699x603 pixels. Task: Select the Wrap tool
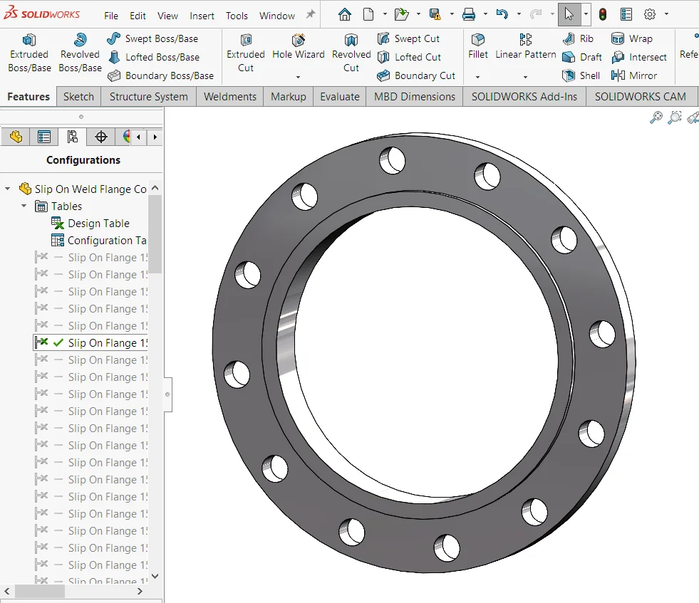(638, 38)
